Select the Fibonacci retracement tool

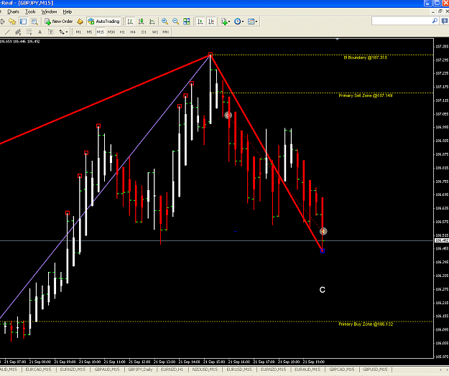pyautogui.click(x=29, y=32)
